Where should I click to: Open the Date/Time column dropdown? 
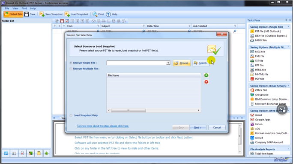[189, 26]
